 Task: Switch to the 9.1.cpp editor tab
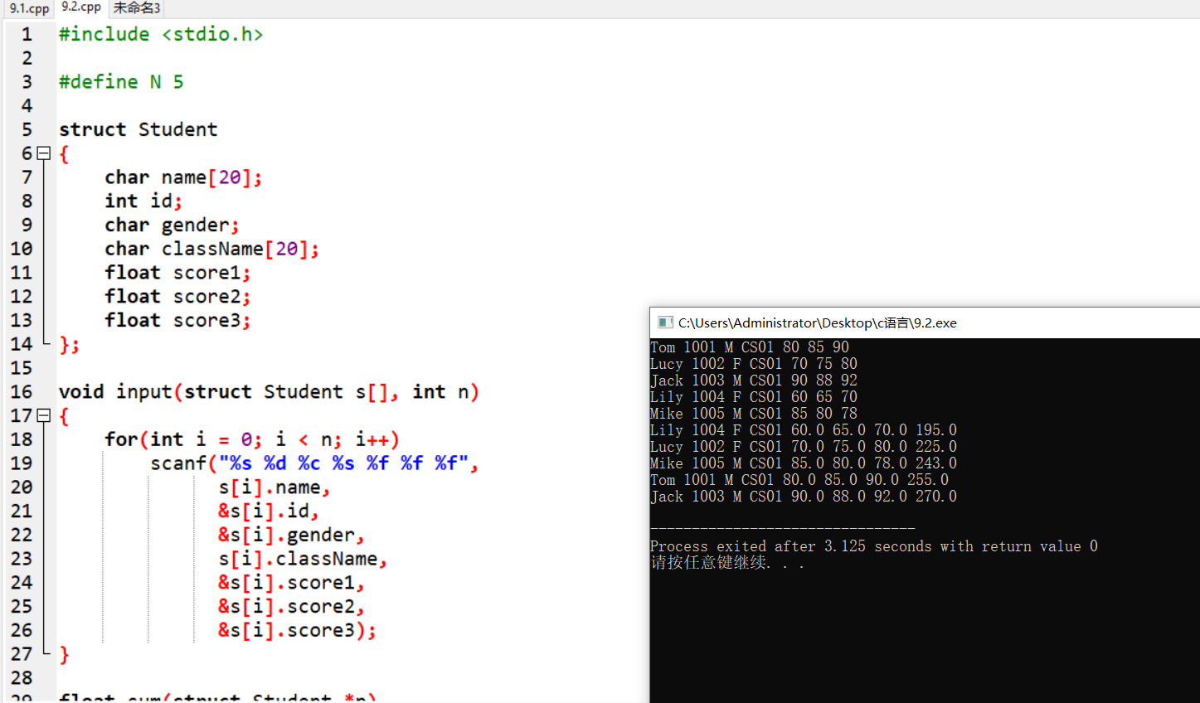point(29,8)
